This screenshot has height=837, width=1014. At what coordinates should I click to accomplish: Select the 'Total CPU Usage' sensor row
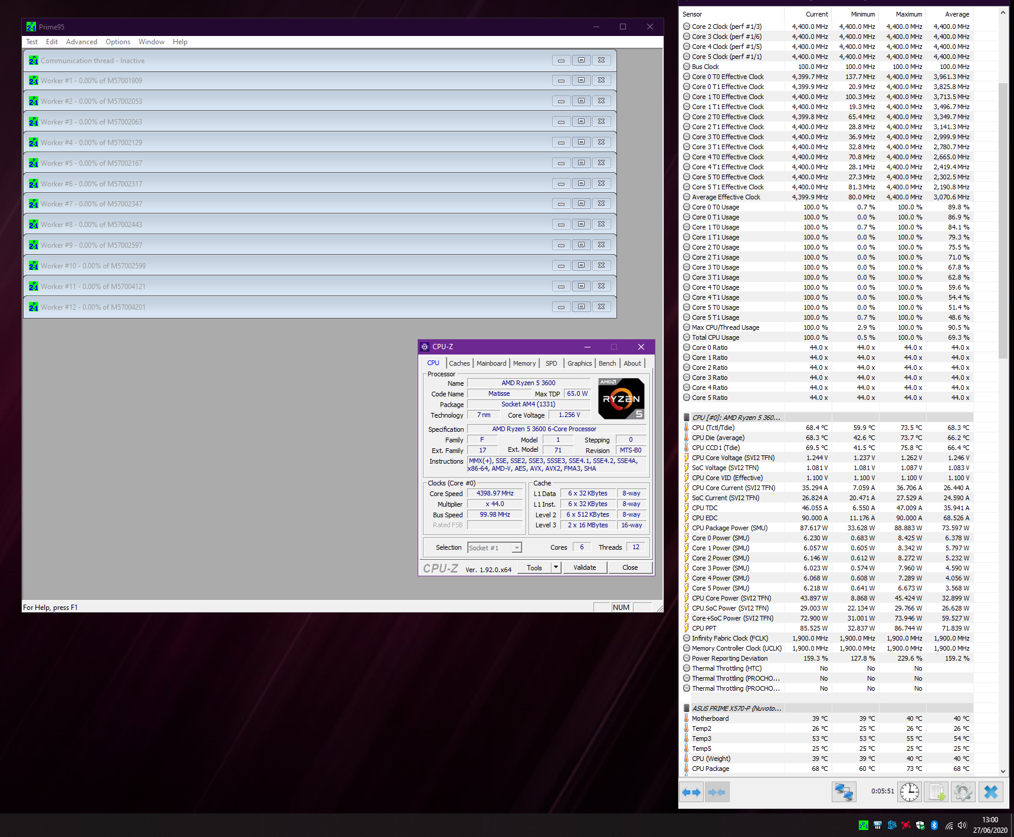(827, 337)
